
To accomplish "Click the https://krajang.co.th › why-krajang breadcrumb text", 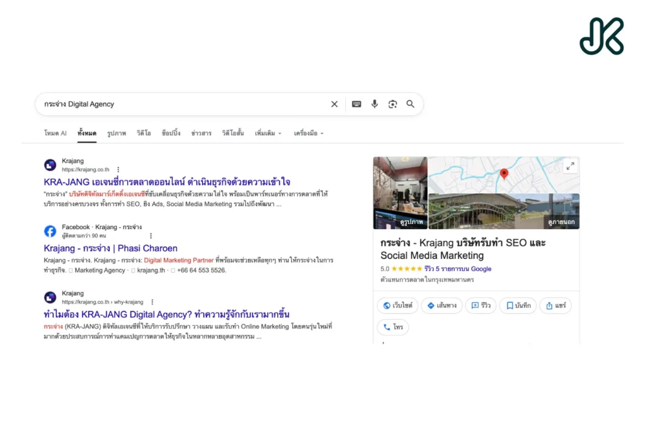I will click(103, 302).
